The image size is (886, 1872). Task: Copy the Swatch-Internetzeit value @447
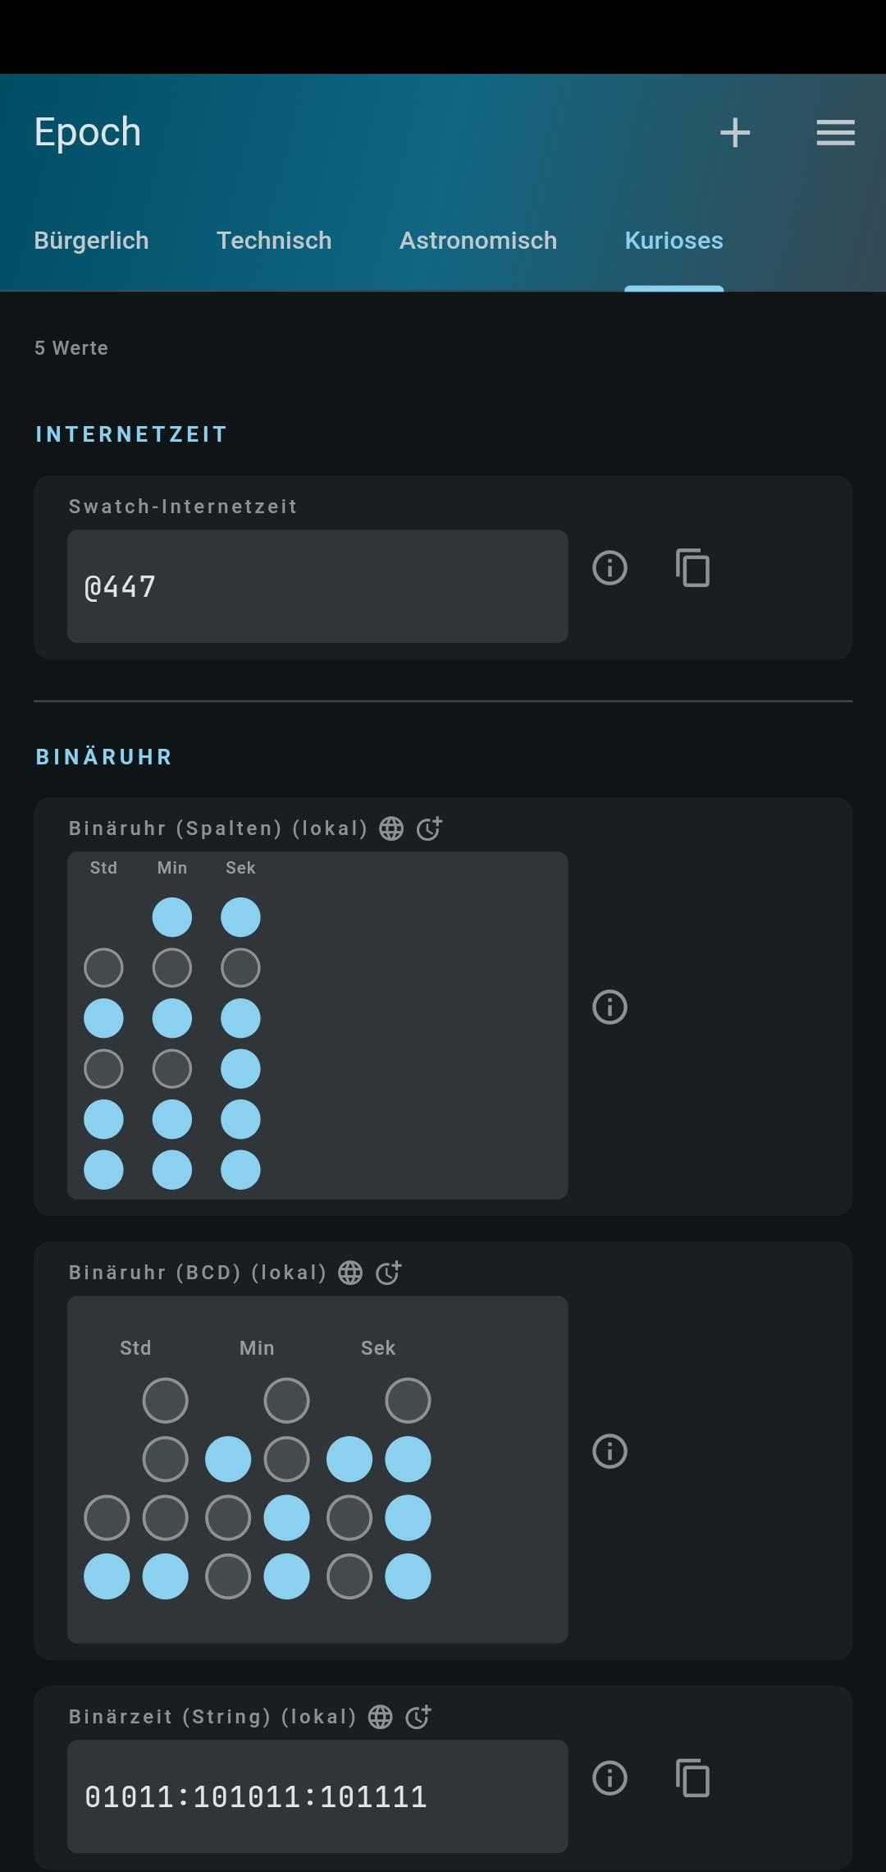tap(692, 567)
